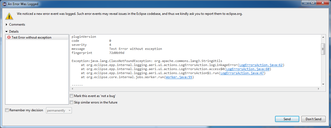This screenshot has width=331, height=128.
Task: Collapse the Details section
Action: pyautogui.click(x=7, y=32)
